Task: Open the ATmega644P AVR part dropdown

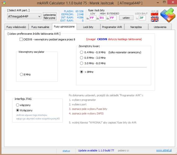Action: click(x=24, y=17)
